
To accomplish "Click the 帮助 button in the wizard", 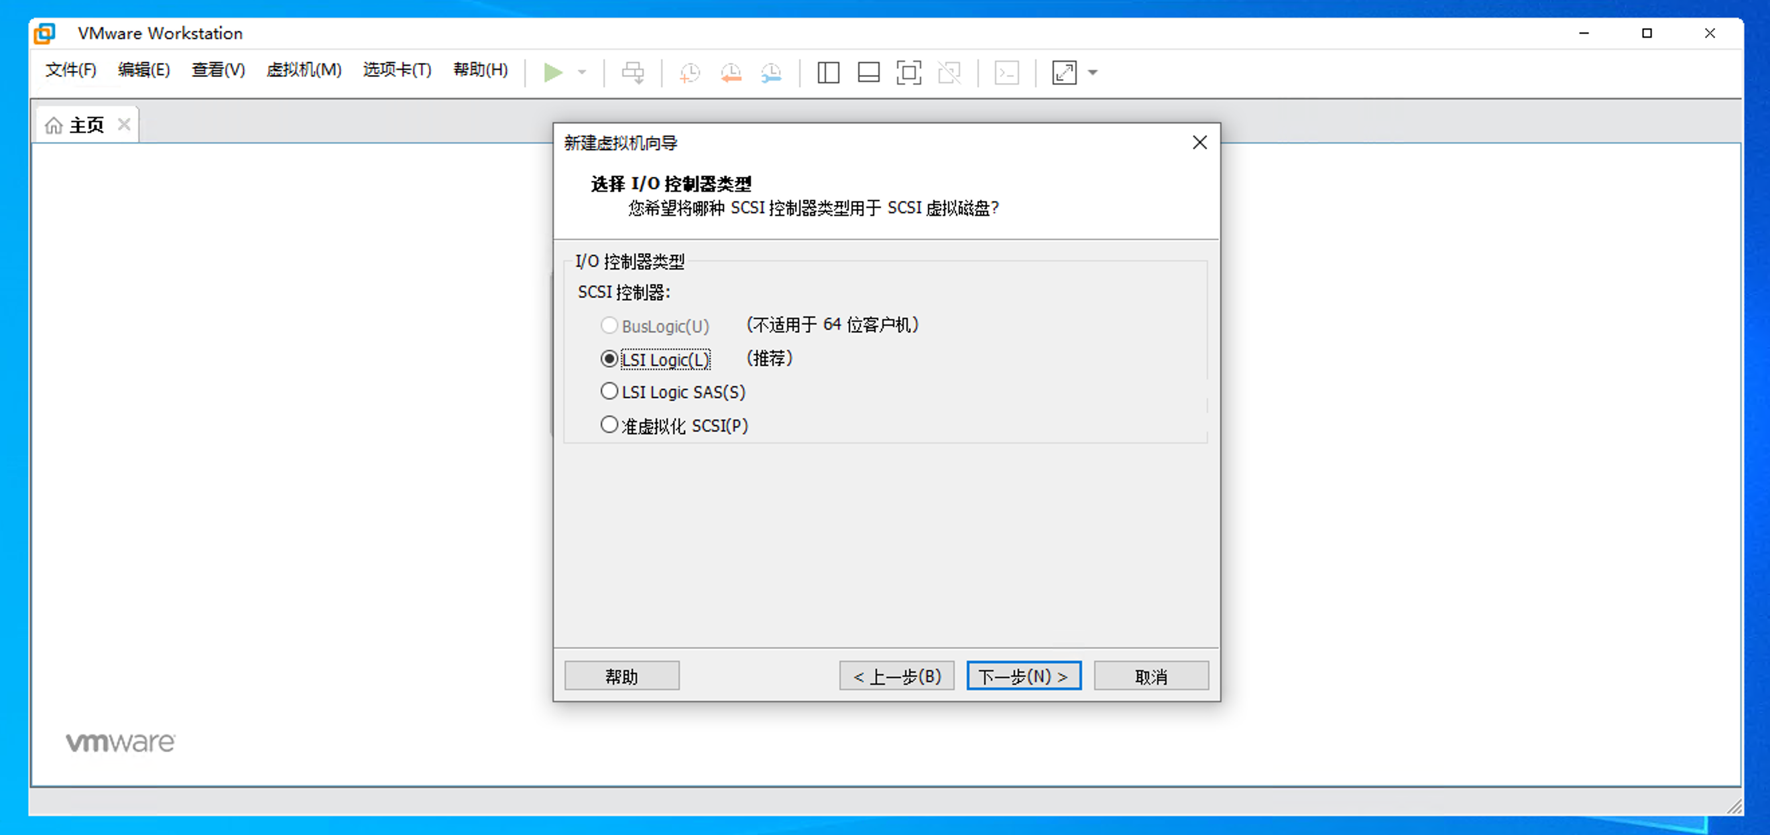I will click(621, 676).
